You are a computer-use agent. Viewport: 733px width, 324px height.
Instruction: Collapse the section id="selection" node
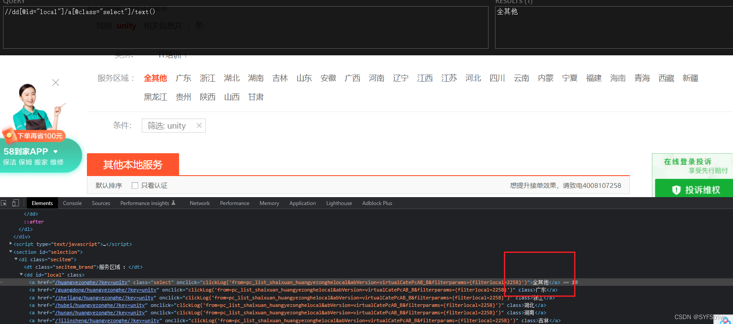pyautogui.click(x=11, y=252)
